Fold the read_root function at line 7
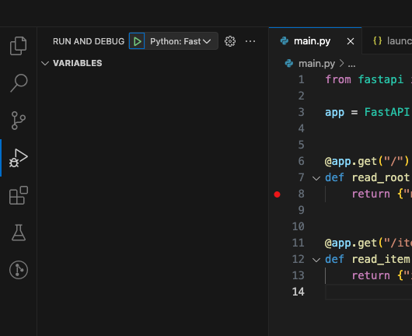 [316, 178]
